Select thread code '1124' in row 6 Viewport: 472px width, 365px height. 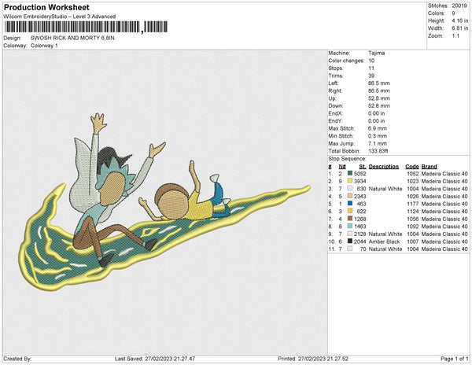413,212
